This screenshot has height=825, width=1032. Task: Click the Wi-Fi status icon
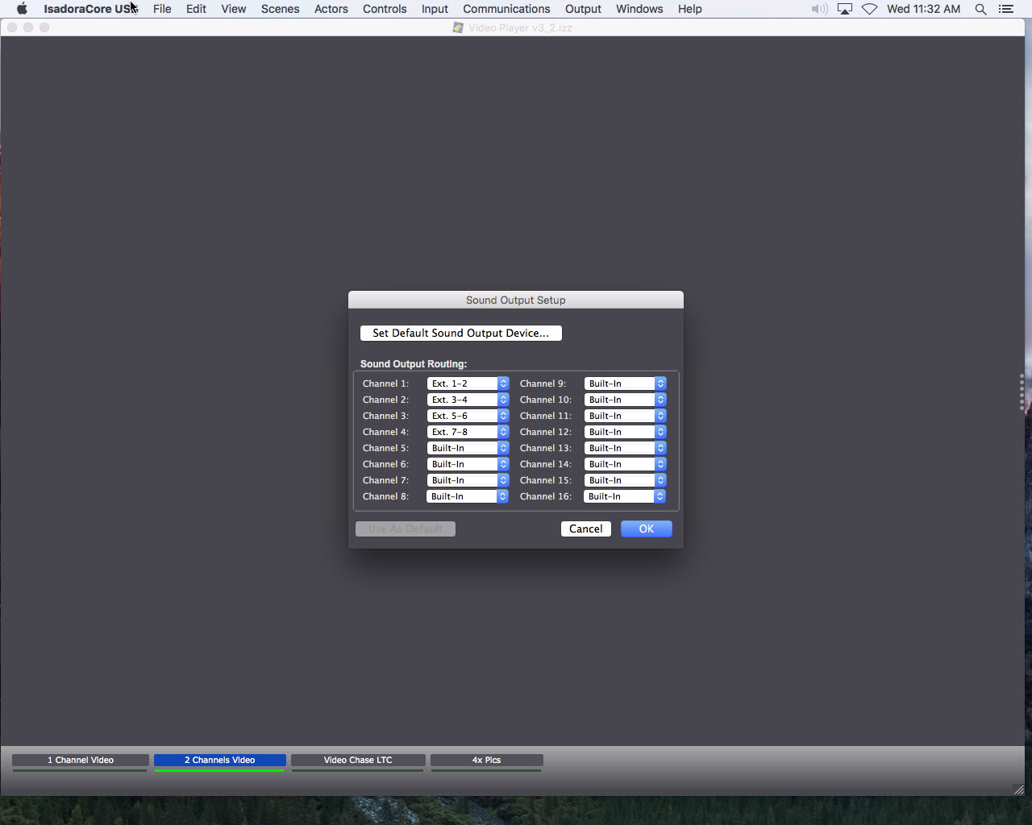point(870,9)
